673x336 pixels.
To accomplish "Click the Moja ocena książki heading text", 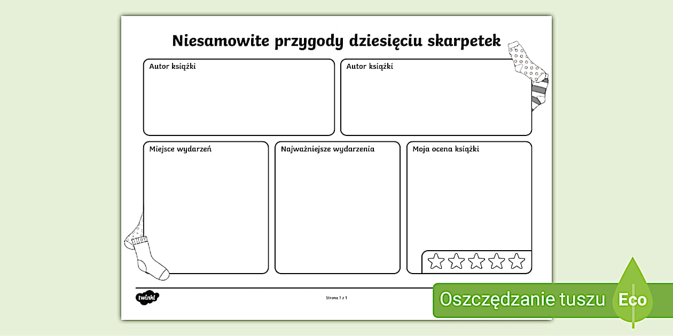I will 445,149.
